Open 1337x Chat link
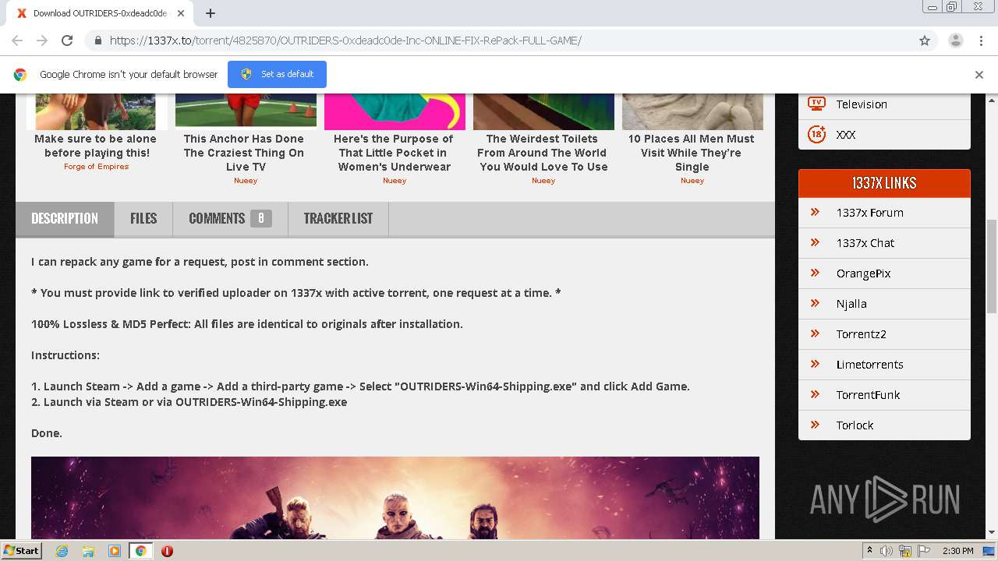 pyautogui.click(x=865, y=243)
